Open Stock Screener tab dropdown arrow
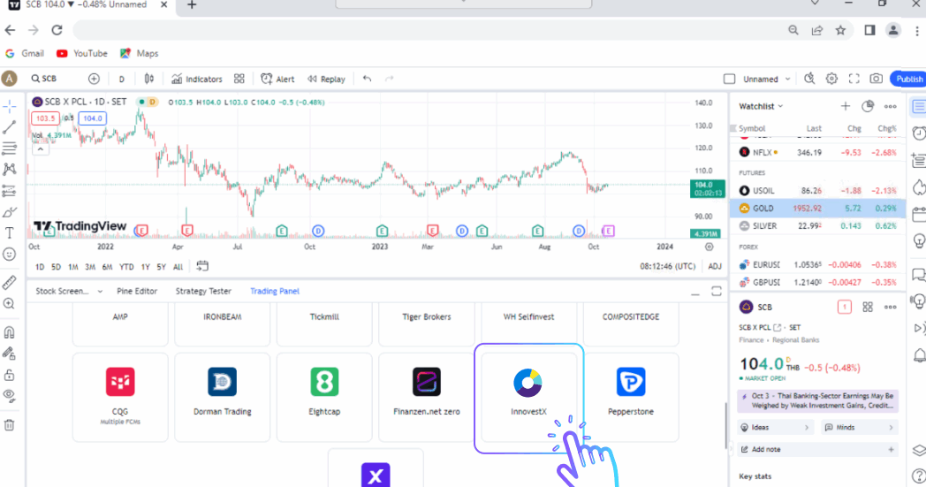Viewport: 926px width, 487px height. tap(100, 292)
